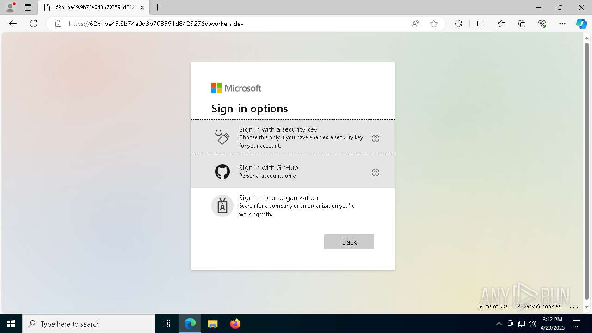Open Windows Start menu
Screen dimensions: 592x333
[x=11, y=324]
